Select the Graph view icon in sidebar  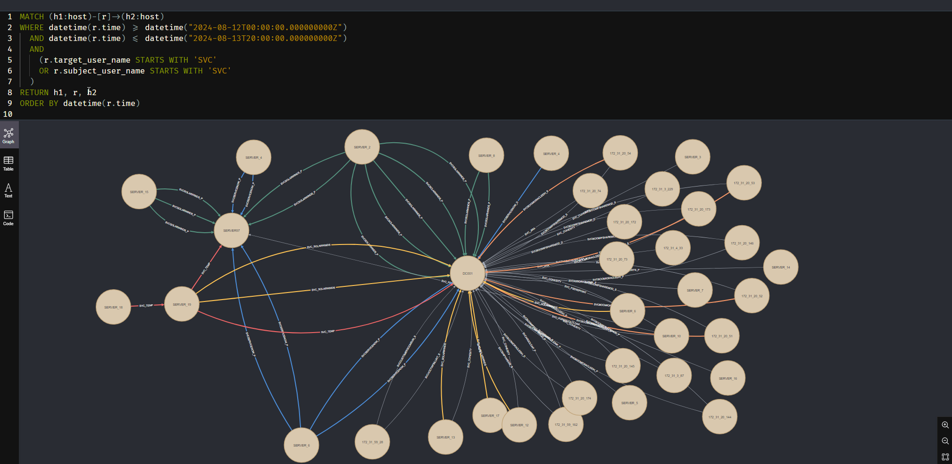[x=8, y=135]
